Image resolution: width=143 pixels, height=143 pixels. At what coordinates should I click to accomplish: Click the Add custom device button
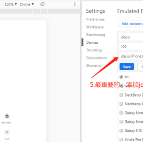[x=130, y=23]
